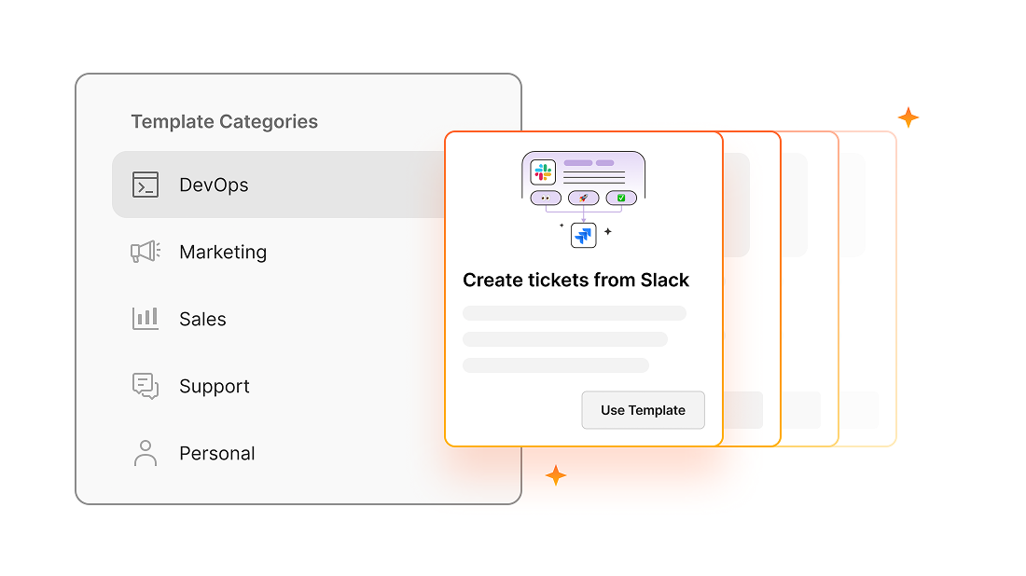This screenshot has width=1026, height=576.
Task: Click the Support chat bubbles icon
Action: pos(146,386)
